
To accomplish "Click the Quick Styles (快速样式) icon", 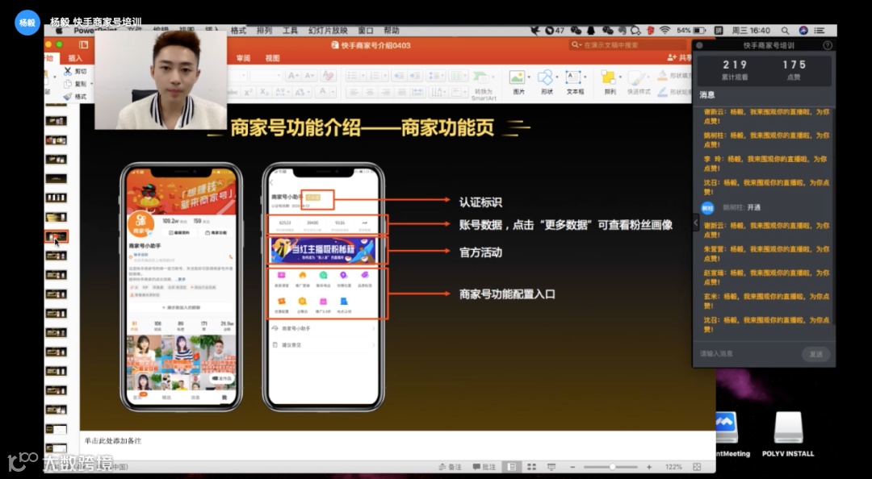I will click(x=636, y=78).
